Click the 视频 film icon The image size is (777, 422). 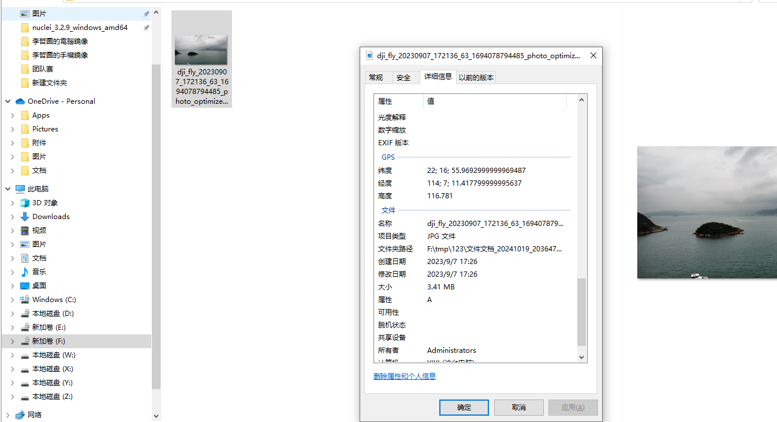pyautogui.click(x=25, y=231)
